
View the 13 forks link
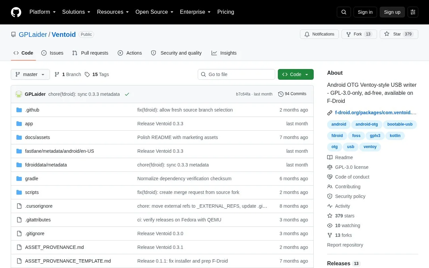(x=340, y=235)
